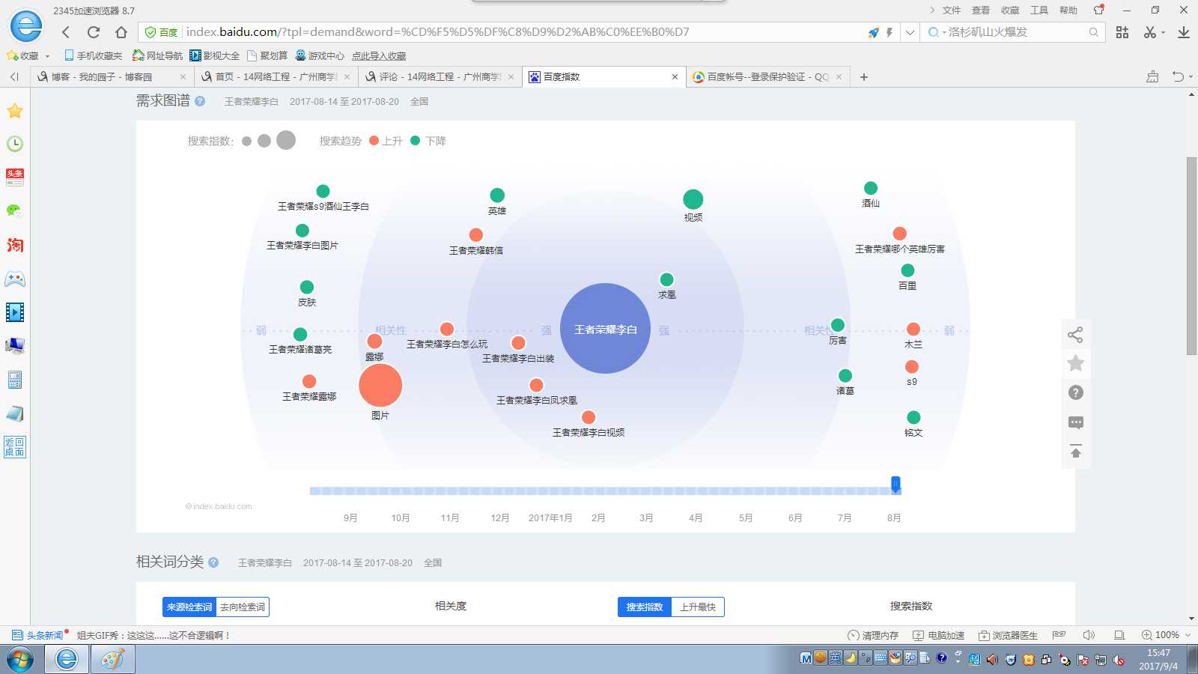Open the video film icon in sidebar
The width and height of the screenshot is (1198, 674).
(x=15, y=312)
